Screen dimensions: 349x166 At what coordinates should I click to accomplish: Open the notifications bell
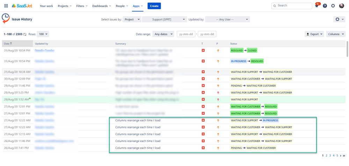pos(317,6)
